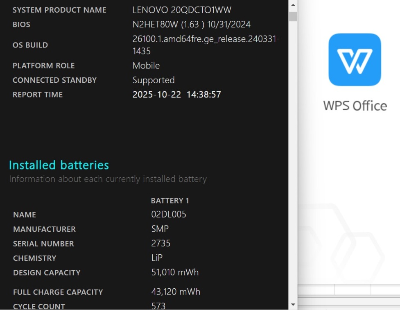Click the vertical scrollbar thumb
Screen dimensions: 400x310
tap(293, 16)
